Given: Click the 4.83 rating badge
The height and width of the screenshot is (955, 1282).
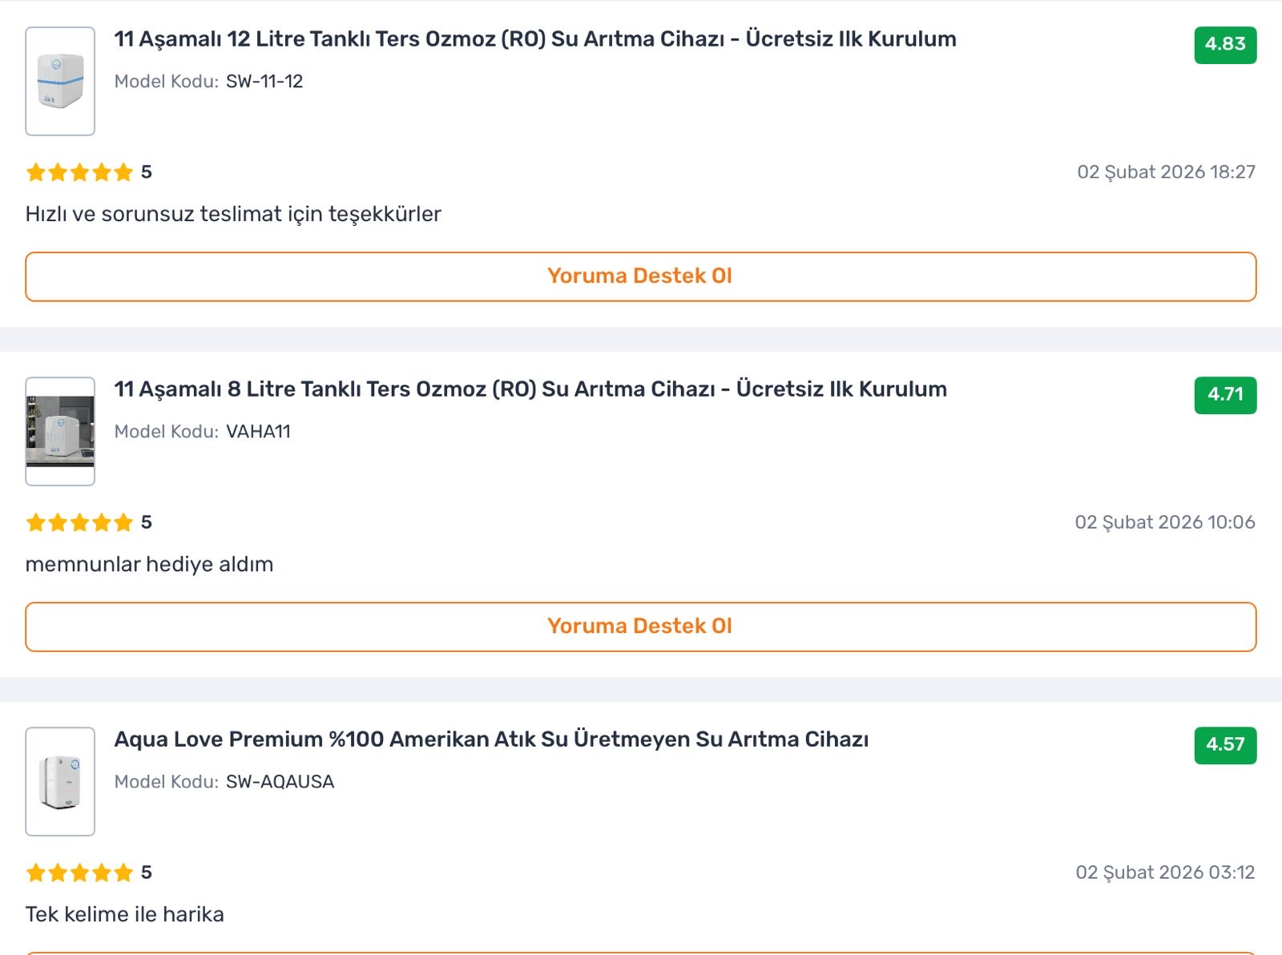Looking at the screenshot, I should point(1225,45).
